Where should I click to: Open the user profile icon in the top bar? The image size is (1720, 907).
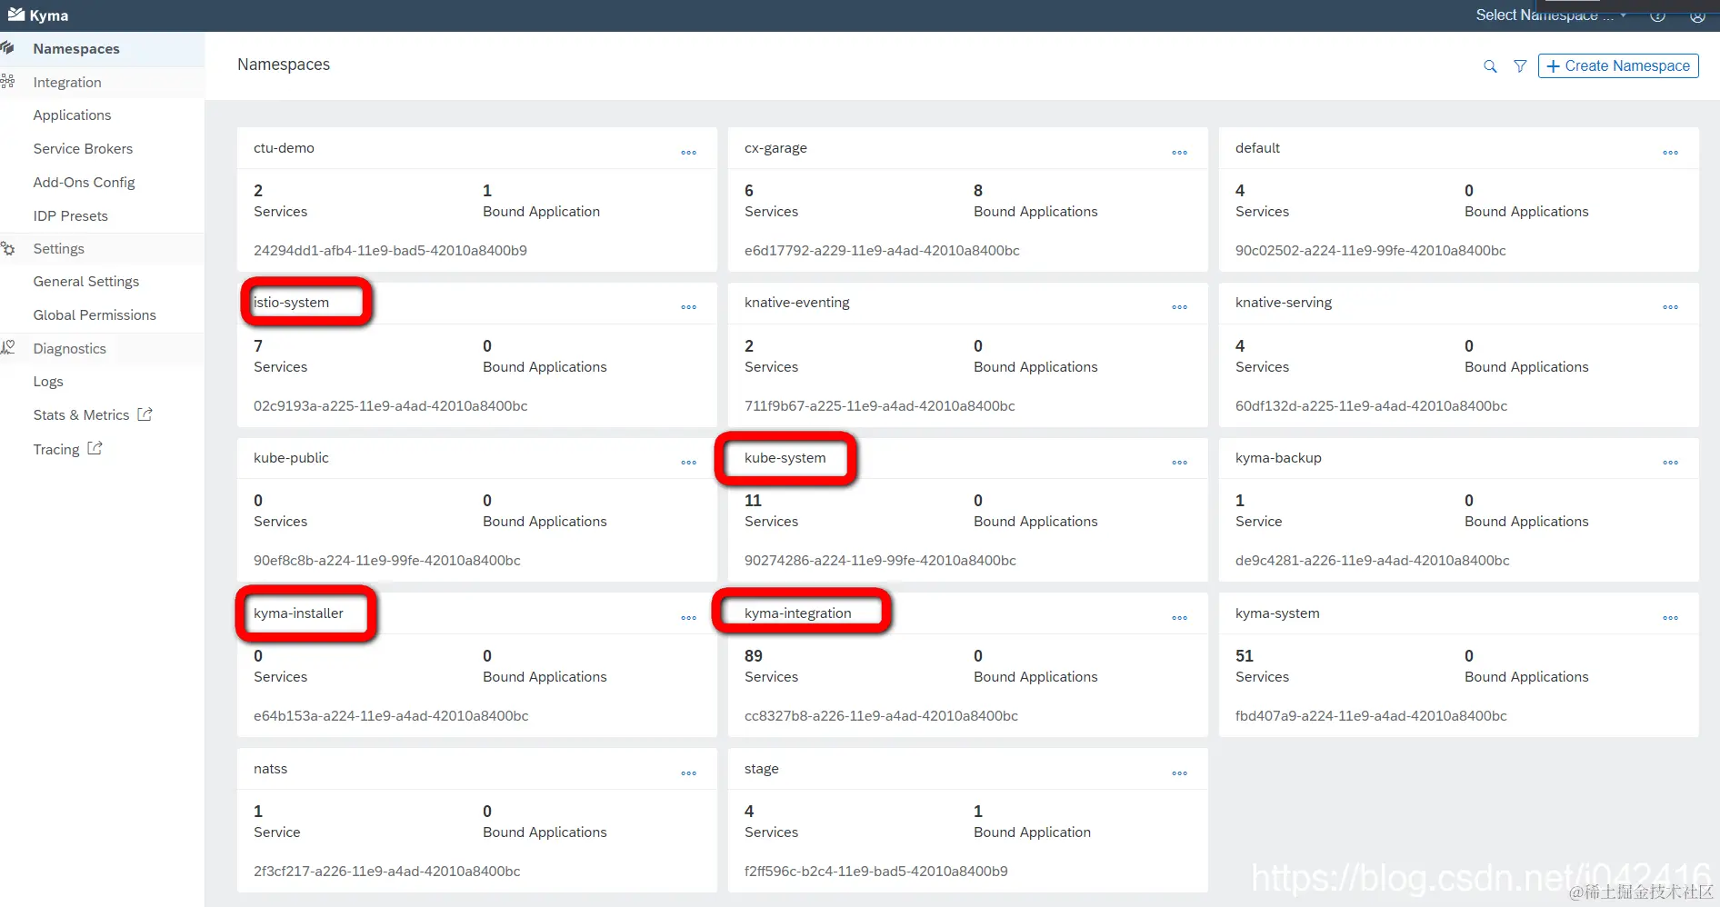click(x=1697, y=15)
